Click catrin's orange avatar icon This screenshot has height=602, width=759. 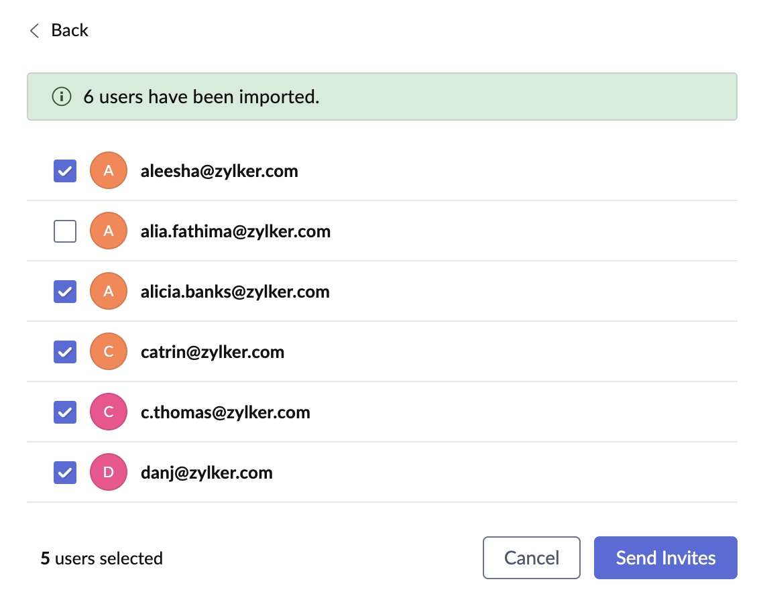point(109,352)
